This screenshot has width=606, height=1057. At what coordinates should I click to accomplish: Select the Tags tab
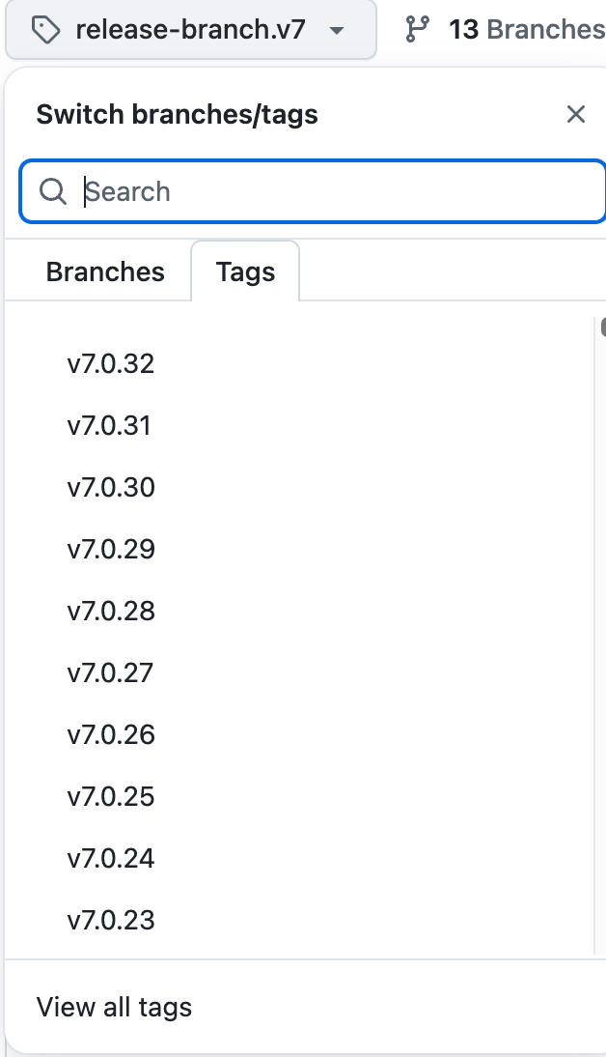[x=245, y=272]
